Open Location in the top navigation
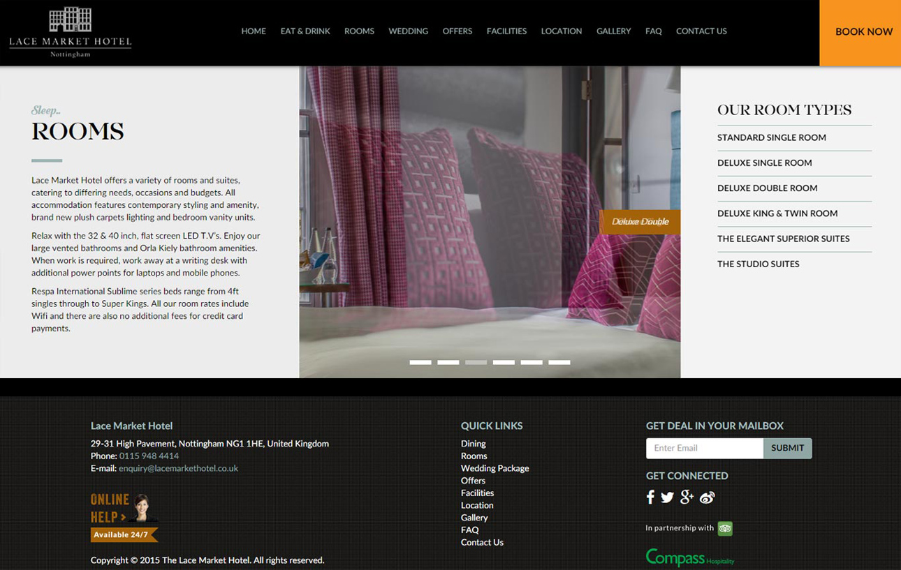The height and width of the screenshot is (570, 901). tap(562, 31)
